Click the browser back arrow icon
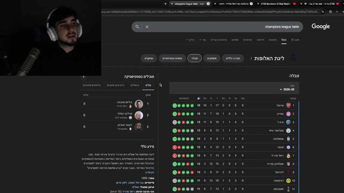The image size is (344, 193). click(337, 12)
